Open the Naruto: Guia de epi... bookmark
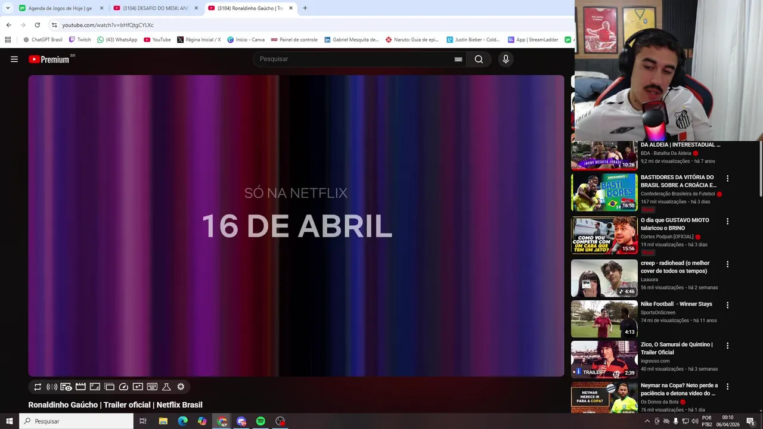This screenshot has height=429, width=763. coord(412,40)
